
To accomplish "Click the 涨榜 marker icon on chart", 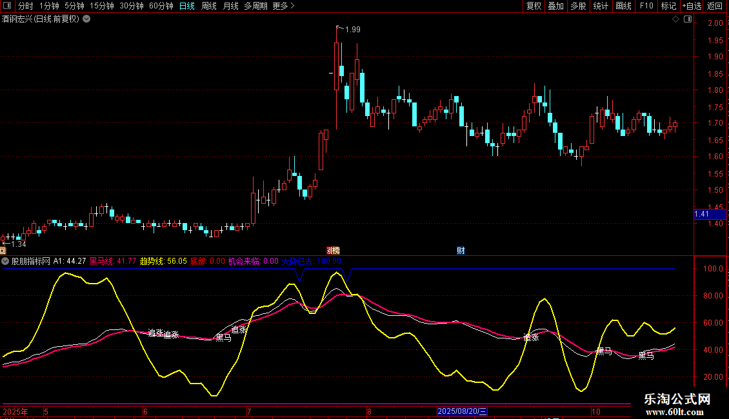I will click(x=333, y=250).
